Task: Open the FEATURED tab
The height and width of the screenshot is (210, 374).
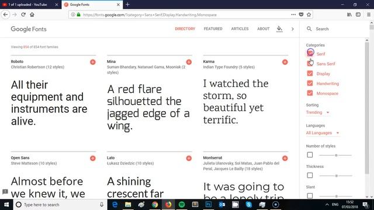Action: pyautogui.click(x=213, y=29)
